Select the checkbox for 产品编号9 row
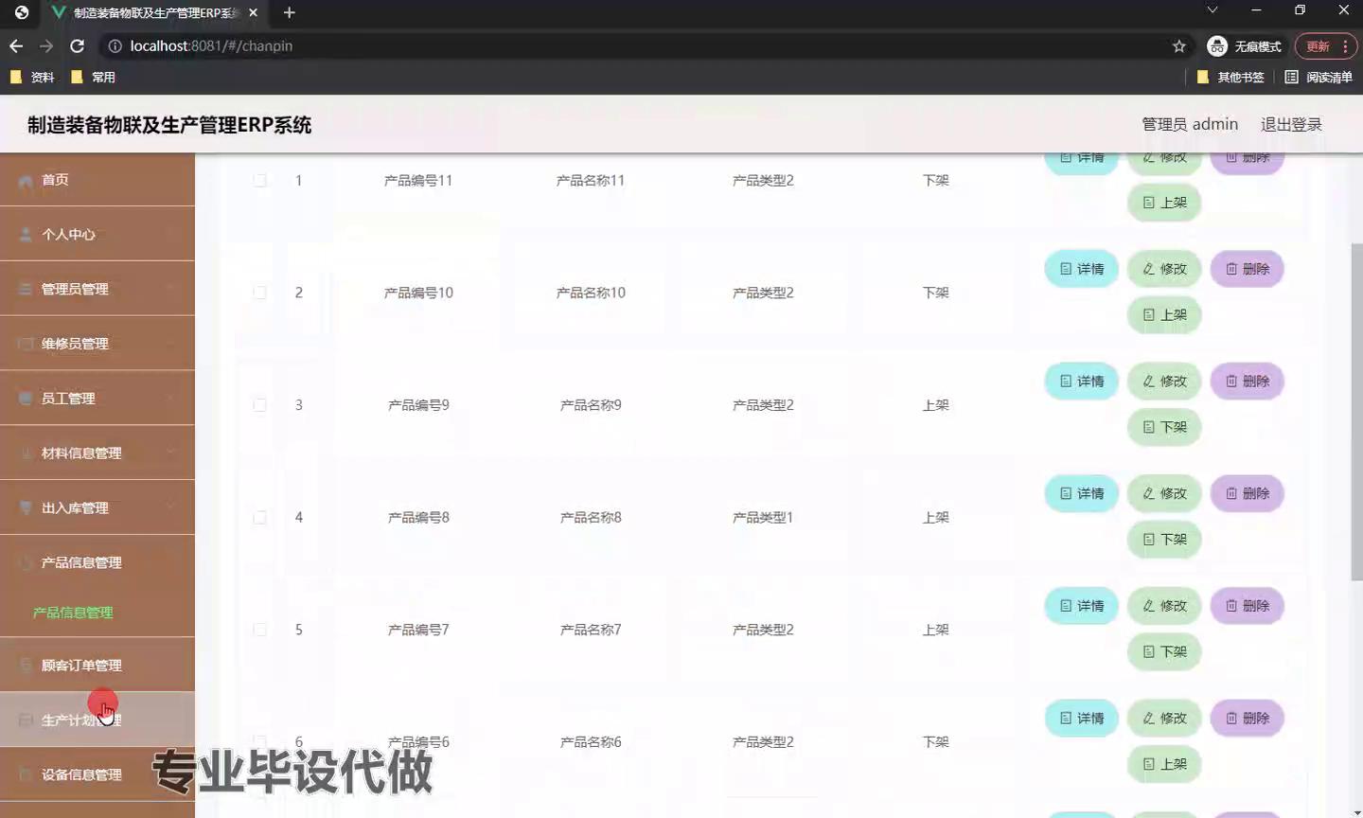 pyautogui.click(x=259, y=405)
